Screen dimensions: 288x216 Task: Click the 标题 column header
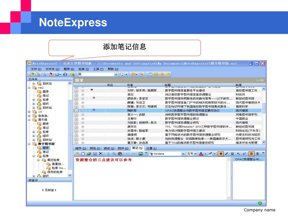point(199,85)
